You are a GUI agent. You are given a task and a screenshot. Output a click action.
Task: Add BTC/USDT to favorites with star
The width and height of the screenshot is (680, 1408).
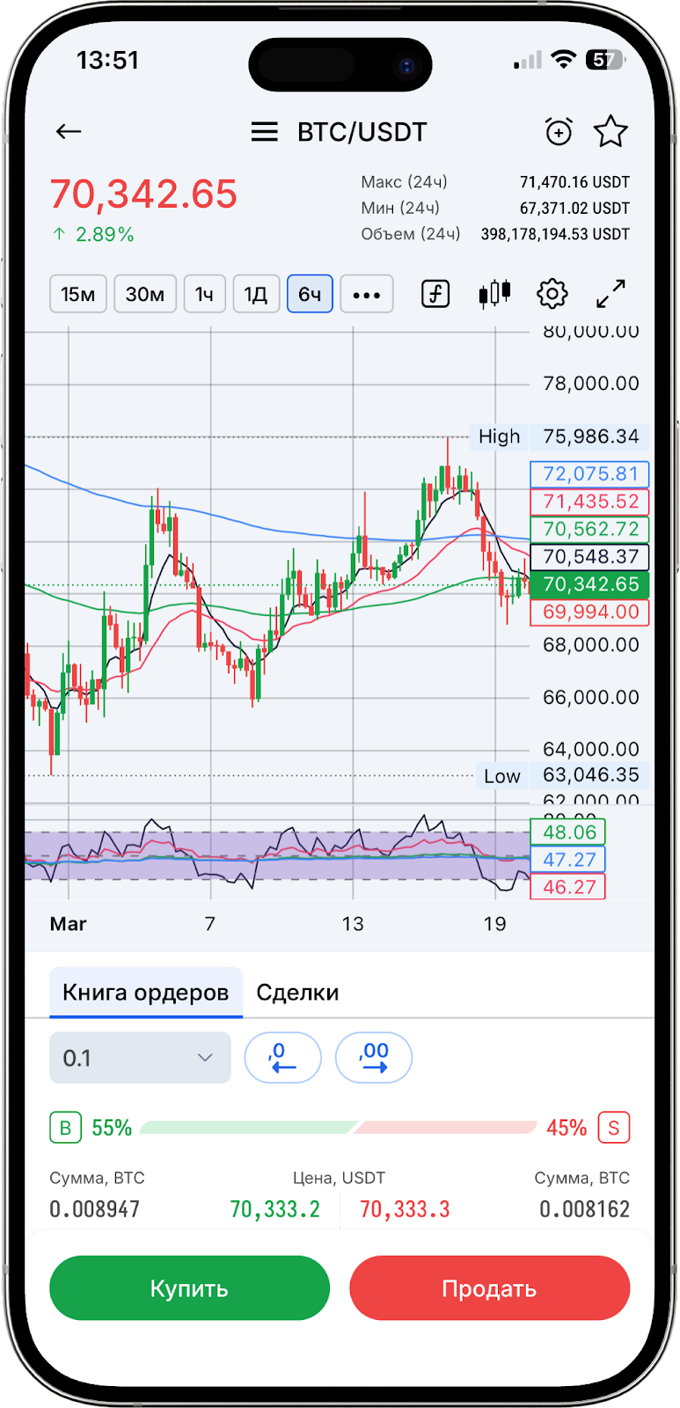(x=611, y=132)
